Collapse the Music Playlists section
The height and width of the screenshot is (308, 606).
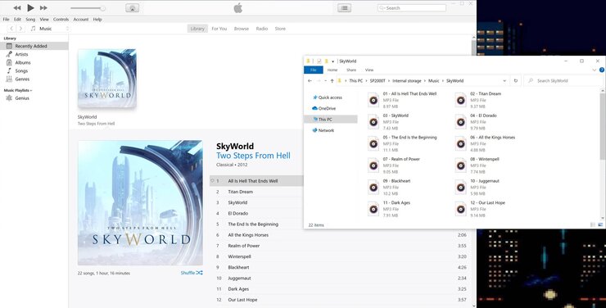tap(18, 90)
